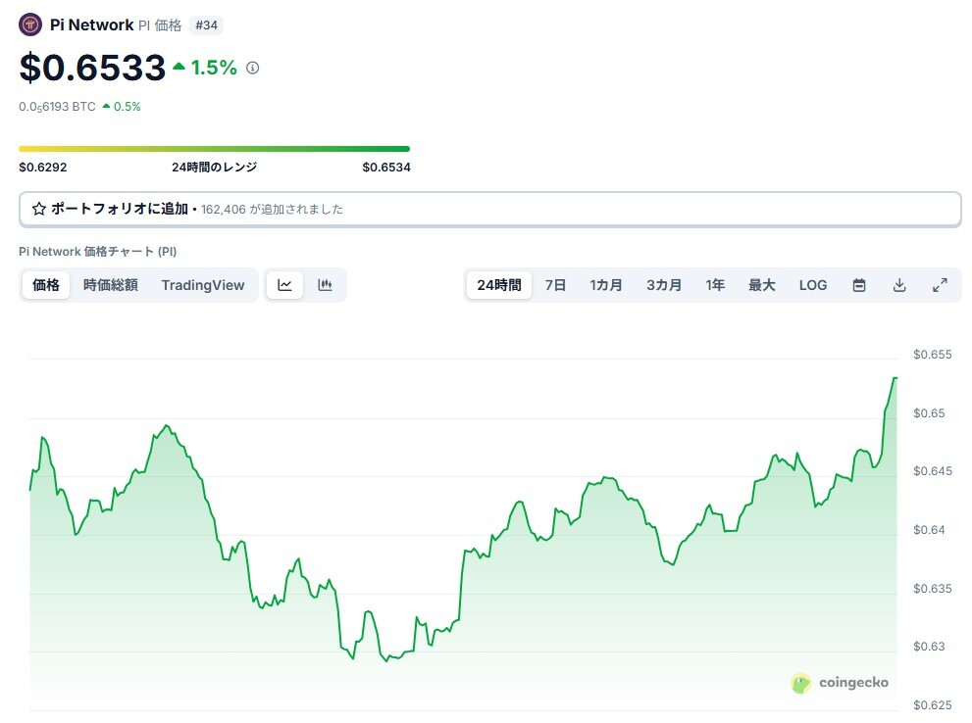Click the $0.64 axis label
This screenshot has width=972, height=723.
[x=929, y=530]
